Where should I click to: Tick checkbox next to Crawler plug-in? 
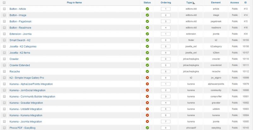coord(4,59)
